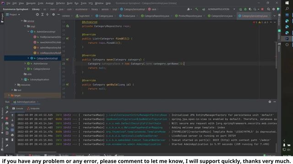This screenshot has width=293, height=164.
Task: Click the Library breadcrumb
Action: [x=36, y=9]
